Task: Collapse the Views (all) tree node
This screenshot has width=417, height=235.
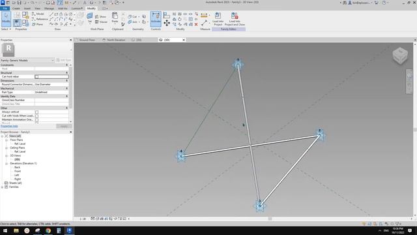Action: point(2,136)
